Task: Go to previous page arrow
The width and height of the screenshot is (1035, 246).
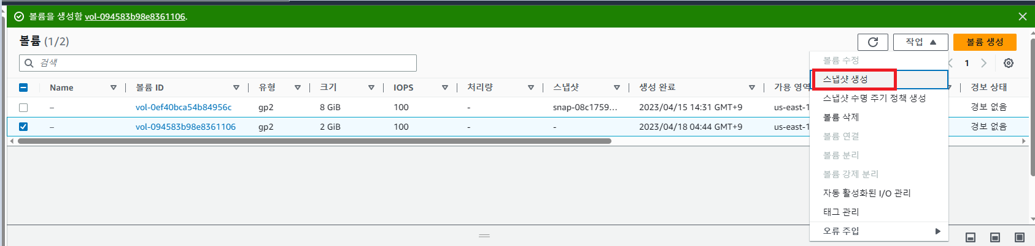Action: tap(950, 63)
